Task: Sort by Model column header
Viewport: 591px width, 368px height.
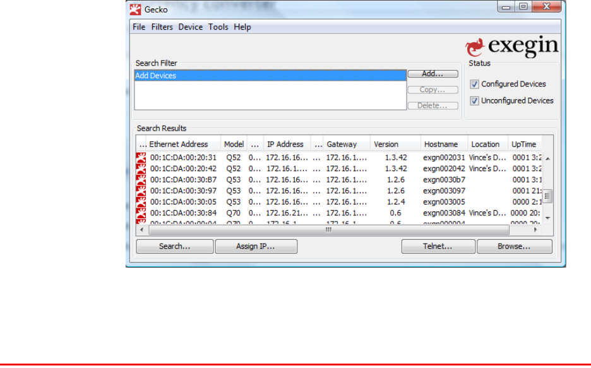Action: click(x=234, y=145)
